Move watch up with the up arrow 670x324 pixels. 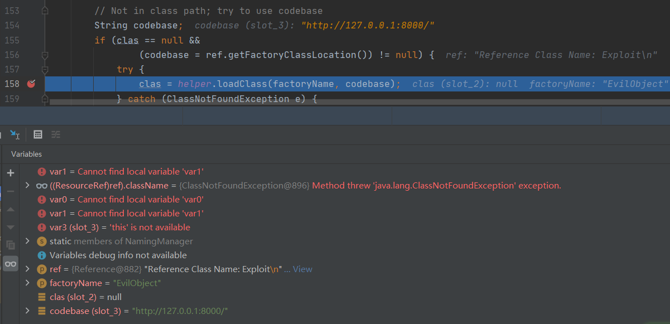[11, 209]
